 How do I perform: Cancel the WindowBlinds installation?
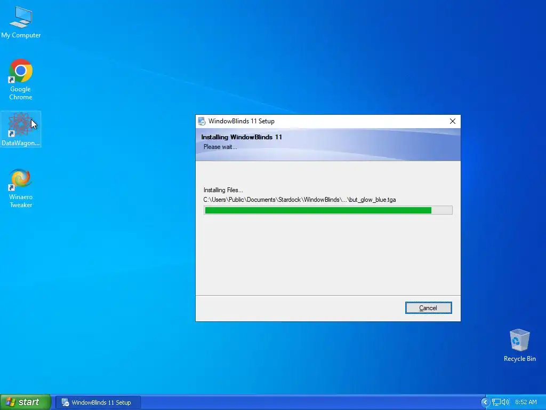tap(428, 308)
